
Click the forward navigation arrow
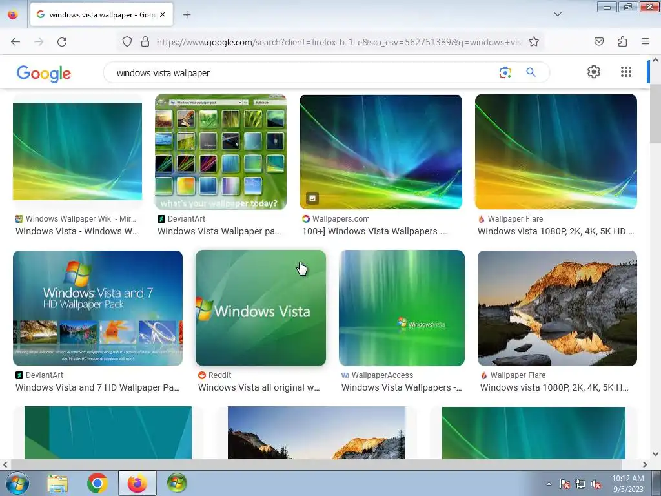(x=39, y=42)
